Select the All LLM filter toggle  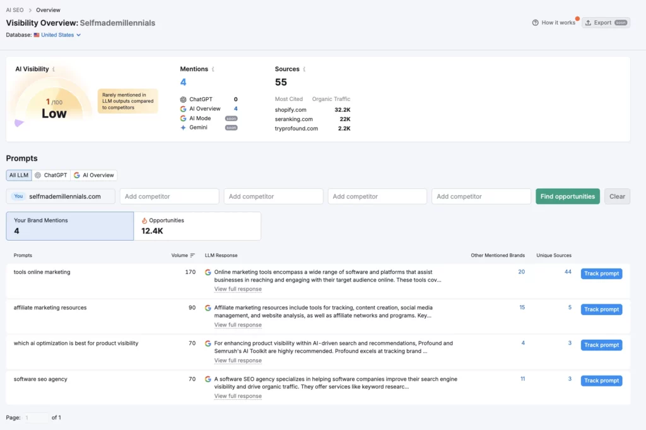18,175
